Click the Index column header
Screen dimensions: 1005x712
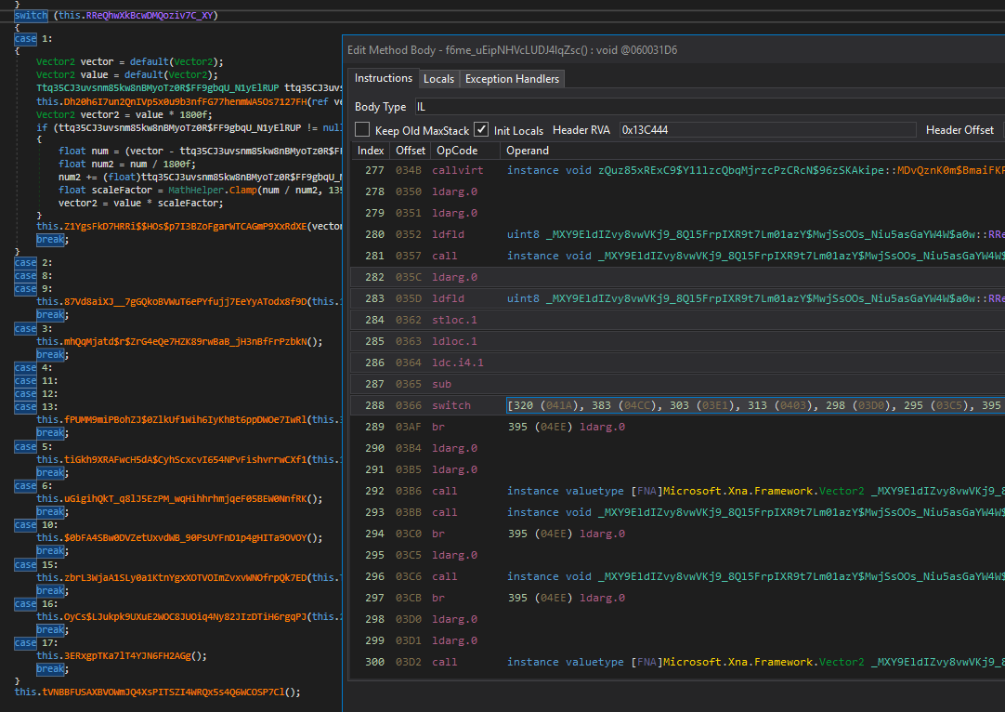[371, 151]
